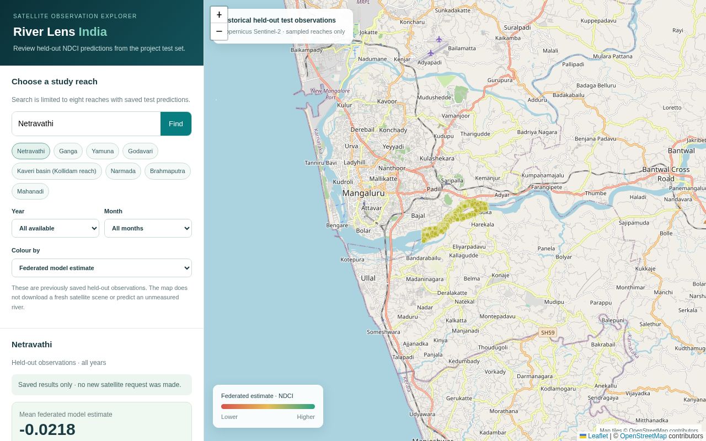Click the study reach search field
Viewport: 706px width, 441px height.
[x=86, y=123]
